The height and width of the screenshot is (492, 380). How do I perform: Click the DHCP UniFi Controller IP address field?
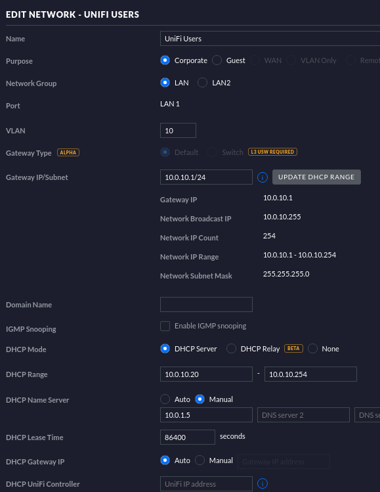pyautogui.click(x=206, y=484)
